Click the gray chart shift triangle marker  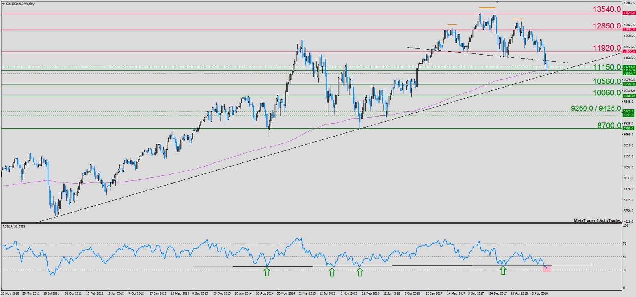[x=498, y=2]
